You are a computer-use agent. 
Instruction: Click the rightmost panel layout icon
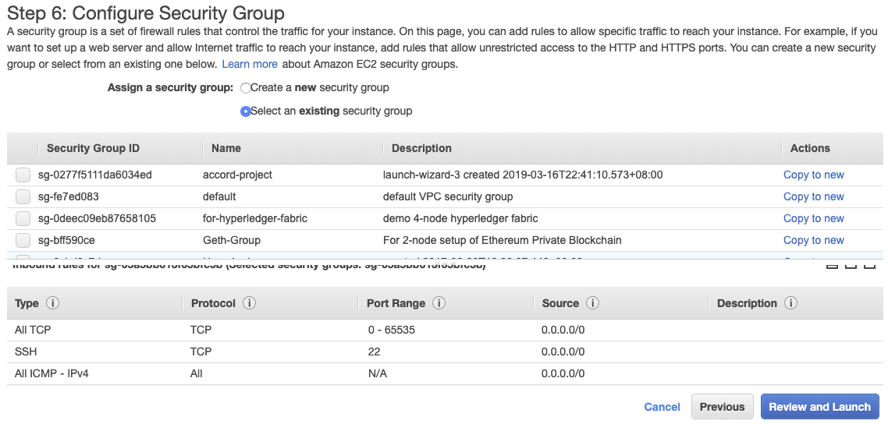click(x=869, y=265)
